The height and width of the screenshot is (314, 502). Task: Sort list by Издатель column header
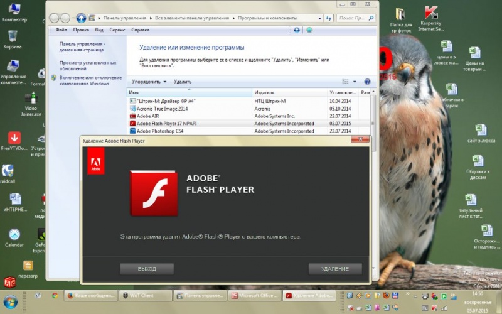click(x=264, y=92)
